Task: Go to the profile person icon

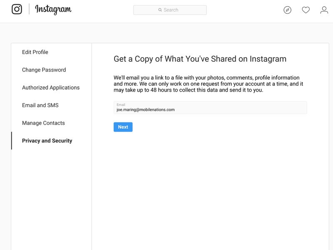Action: coord(324,10)
